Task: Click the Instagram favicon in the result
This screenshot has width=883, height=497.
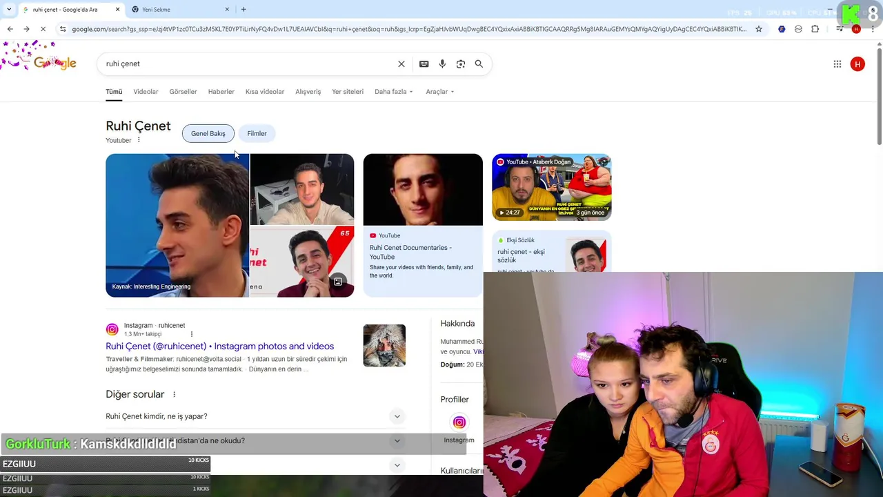Action: click(x=112, y=330)
